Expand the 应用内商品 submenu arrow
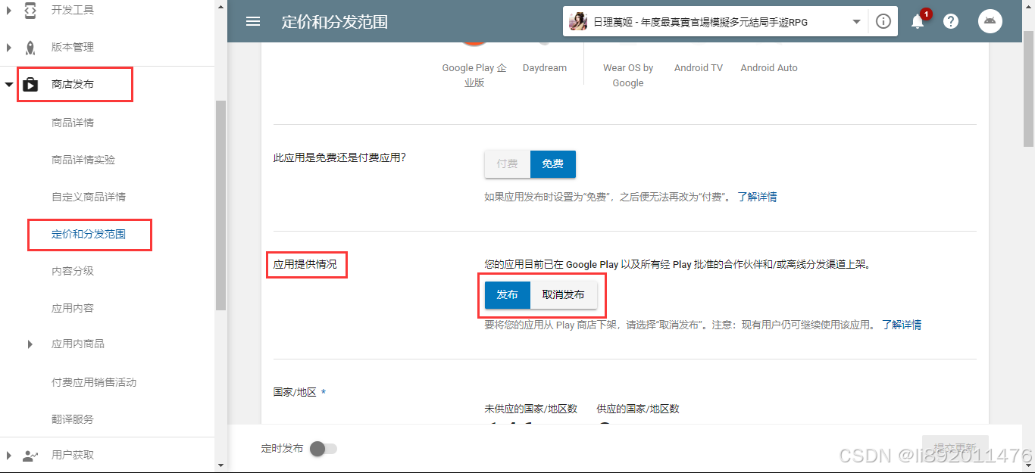Image resolution: width=1035 pixels, height=473 pixels. click(x=30, y=344)
